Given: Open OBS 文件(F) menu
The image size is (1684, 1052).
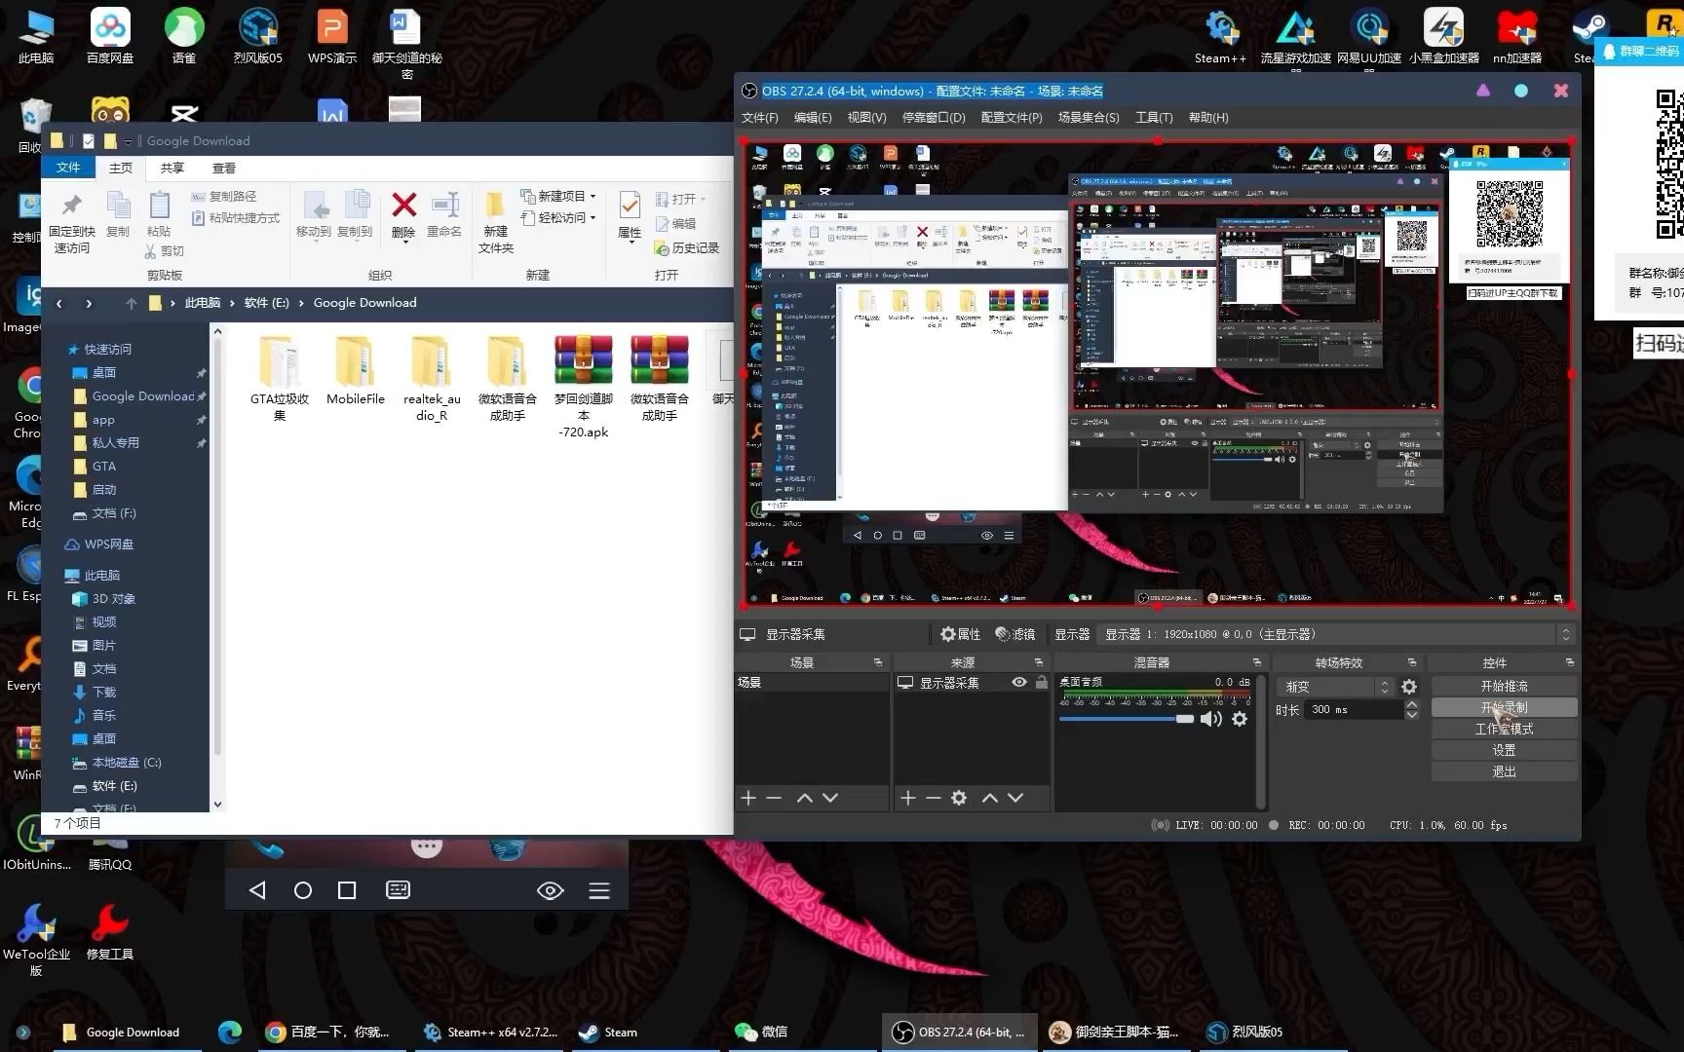Looking at the screenshot, I should click(x=760, y=118).
